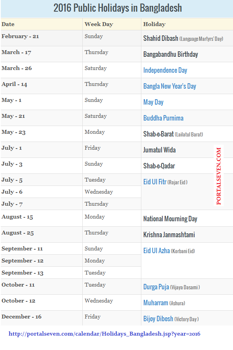The width and height of the screenshot is (233, 350).
Task: Click the National Mourning Day entry
Action: click(x=170, y=219)
